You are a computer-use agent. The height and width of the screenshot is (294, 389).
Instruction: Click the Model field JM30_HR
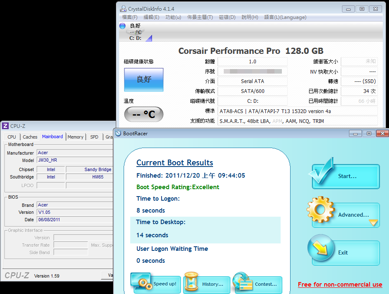pos(75,160)
